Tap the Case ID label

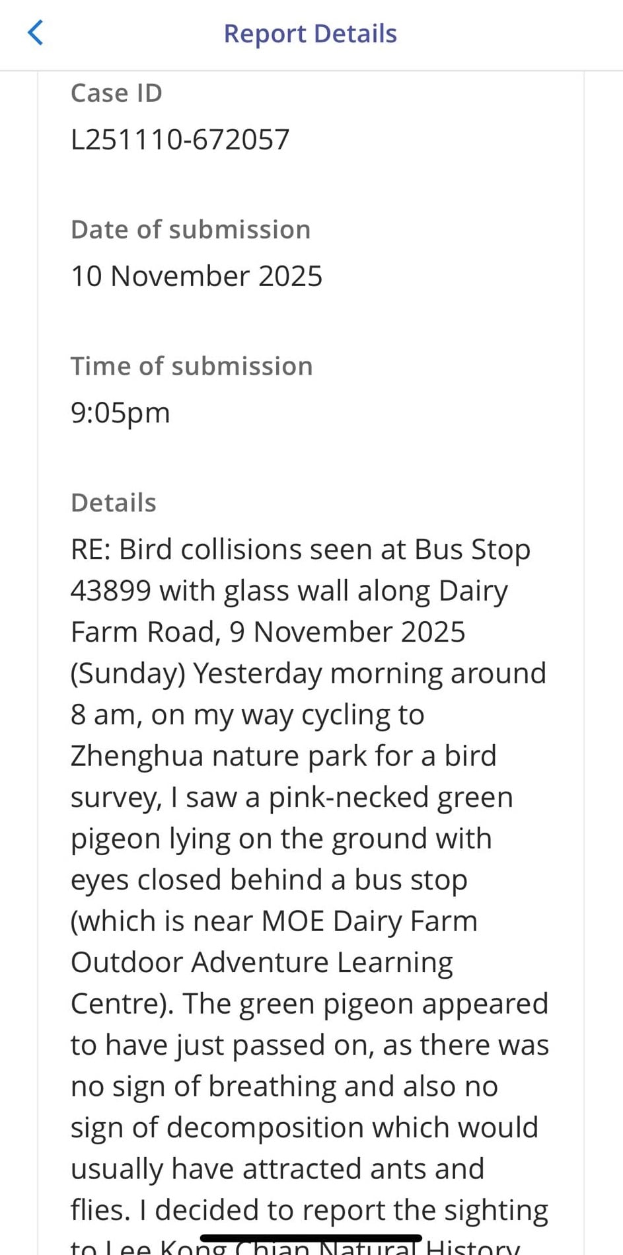tap(116, 93)
